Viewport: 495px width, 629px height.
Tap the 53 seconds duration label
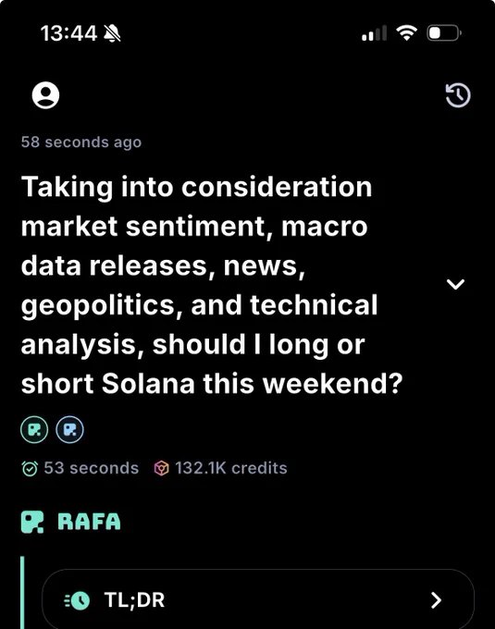click(92, 468)
